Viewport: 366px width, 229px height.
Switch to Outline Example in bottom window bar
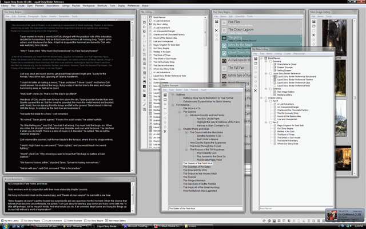tap(73, 220)
